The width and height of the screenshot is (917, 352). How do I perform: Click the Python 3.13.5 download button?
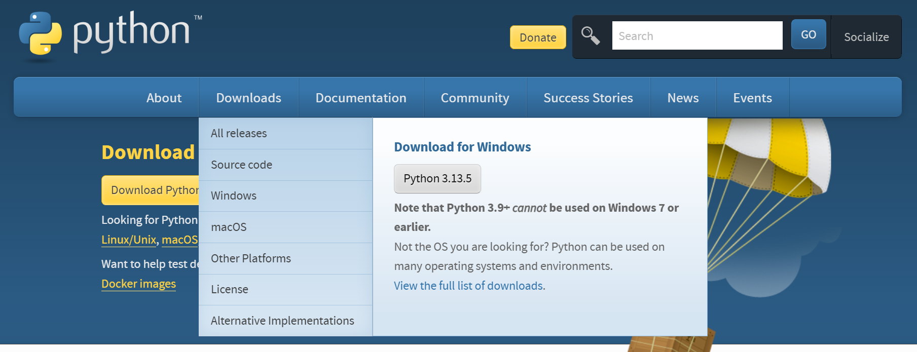coord(437,179)
